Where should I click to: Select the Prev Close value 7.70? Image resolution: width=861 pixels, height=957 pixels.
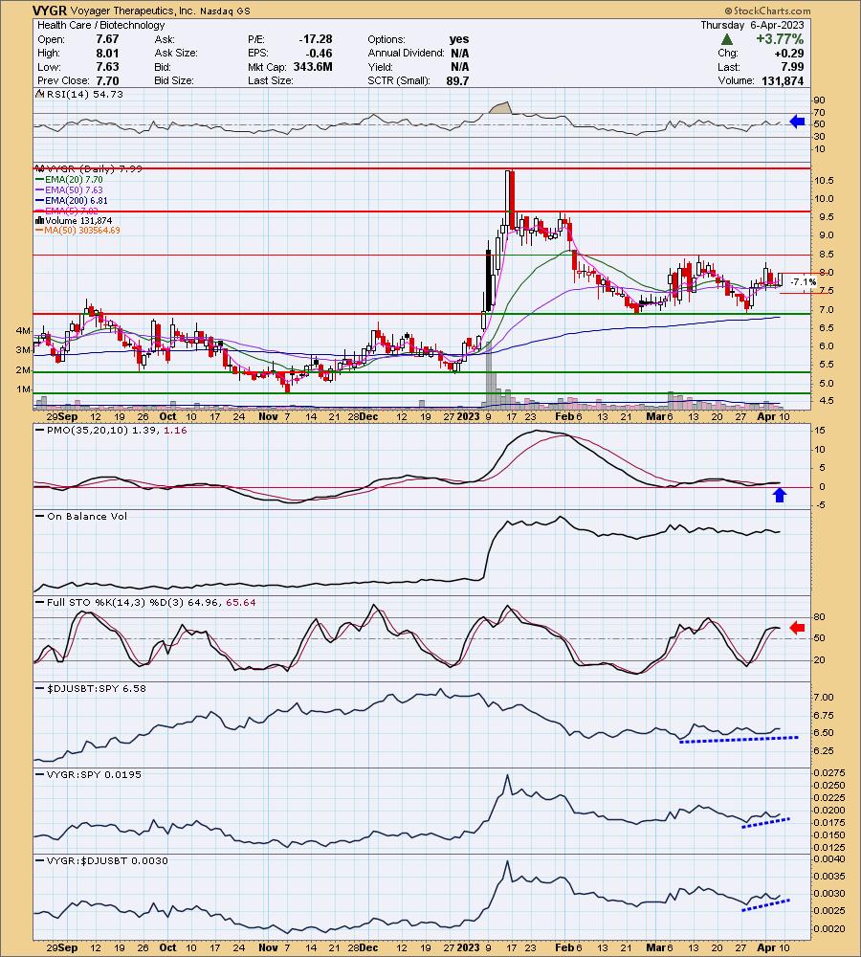point(107,80)
